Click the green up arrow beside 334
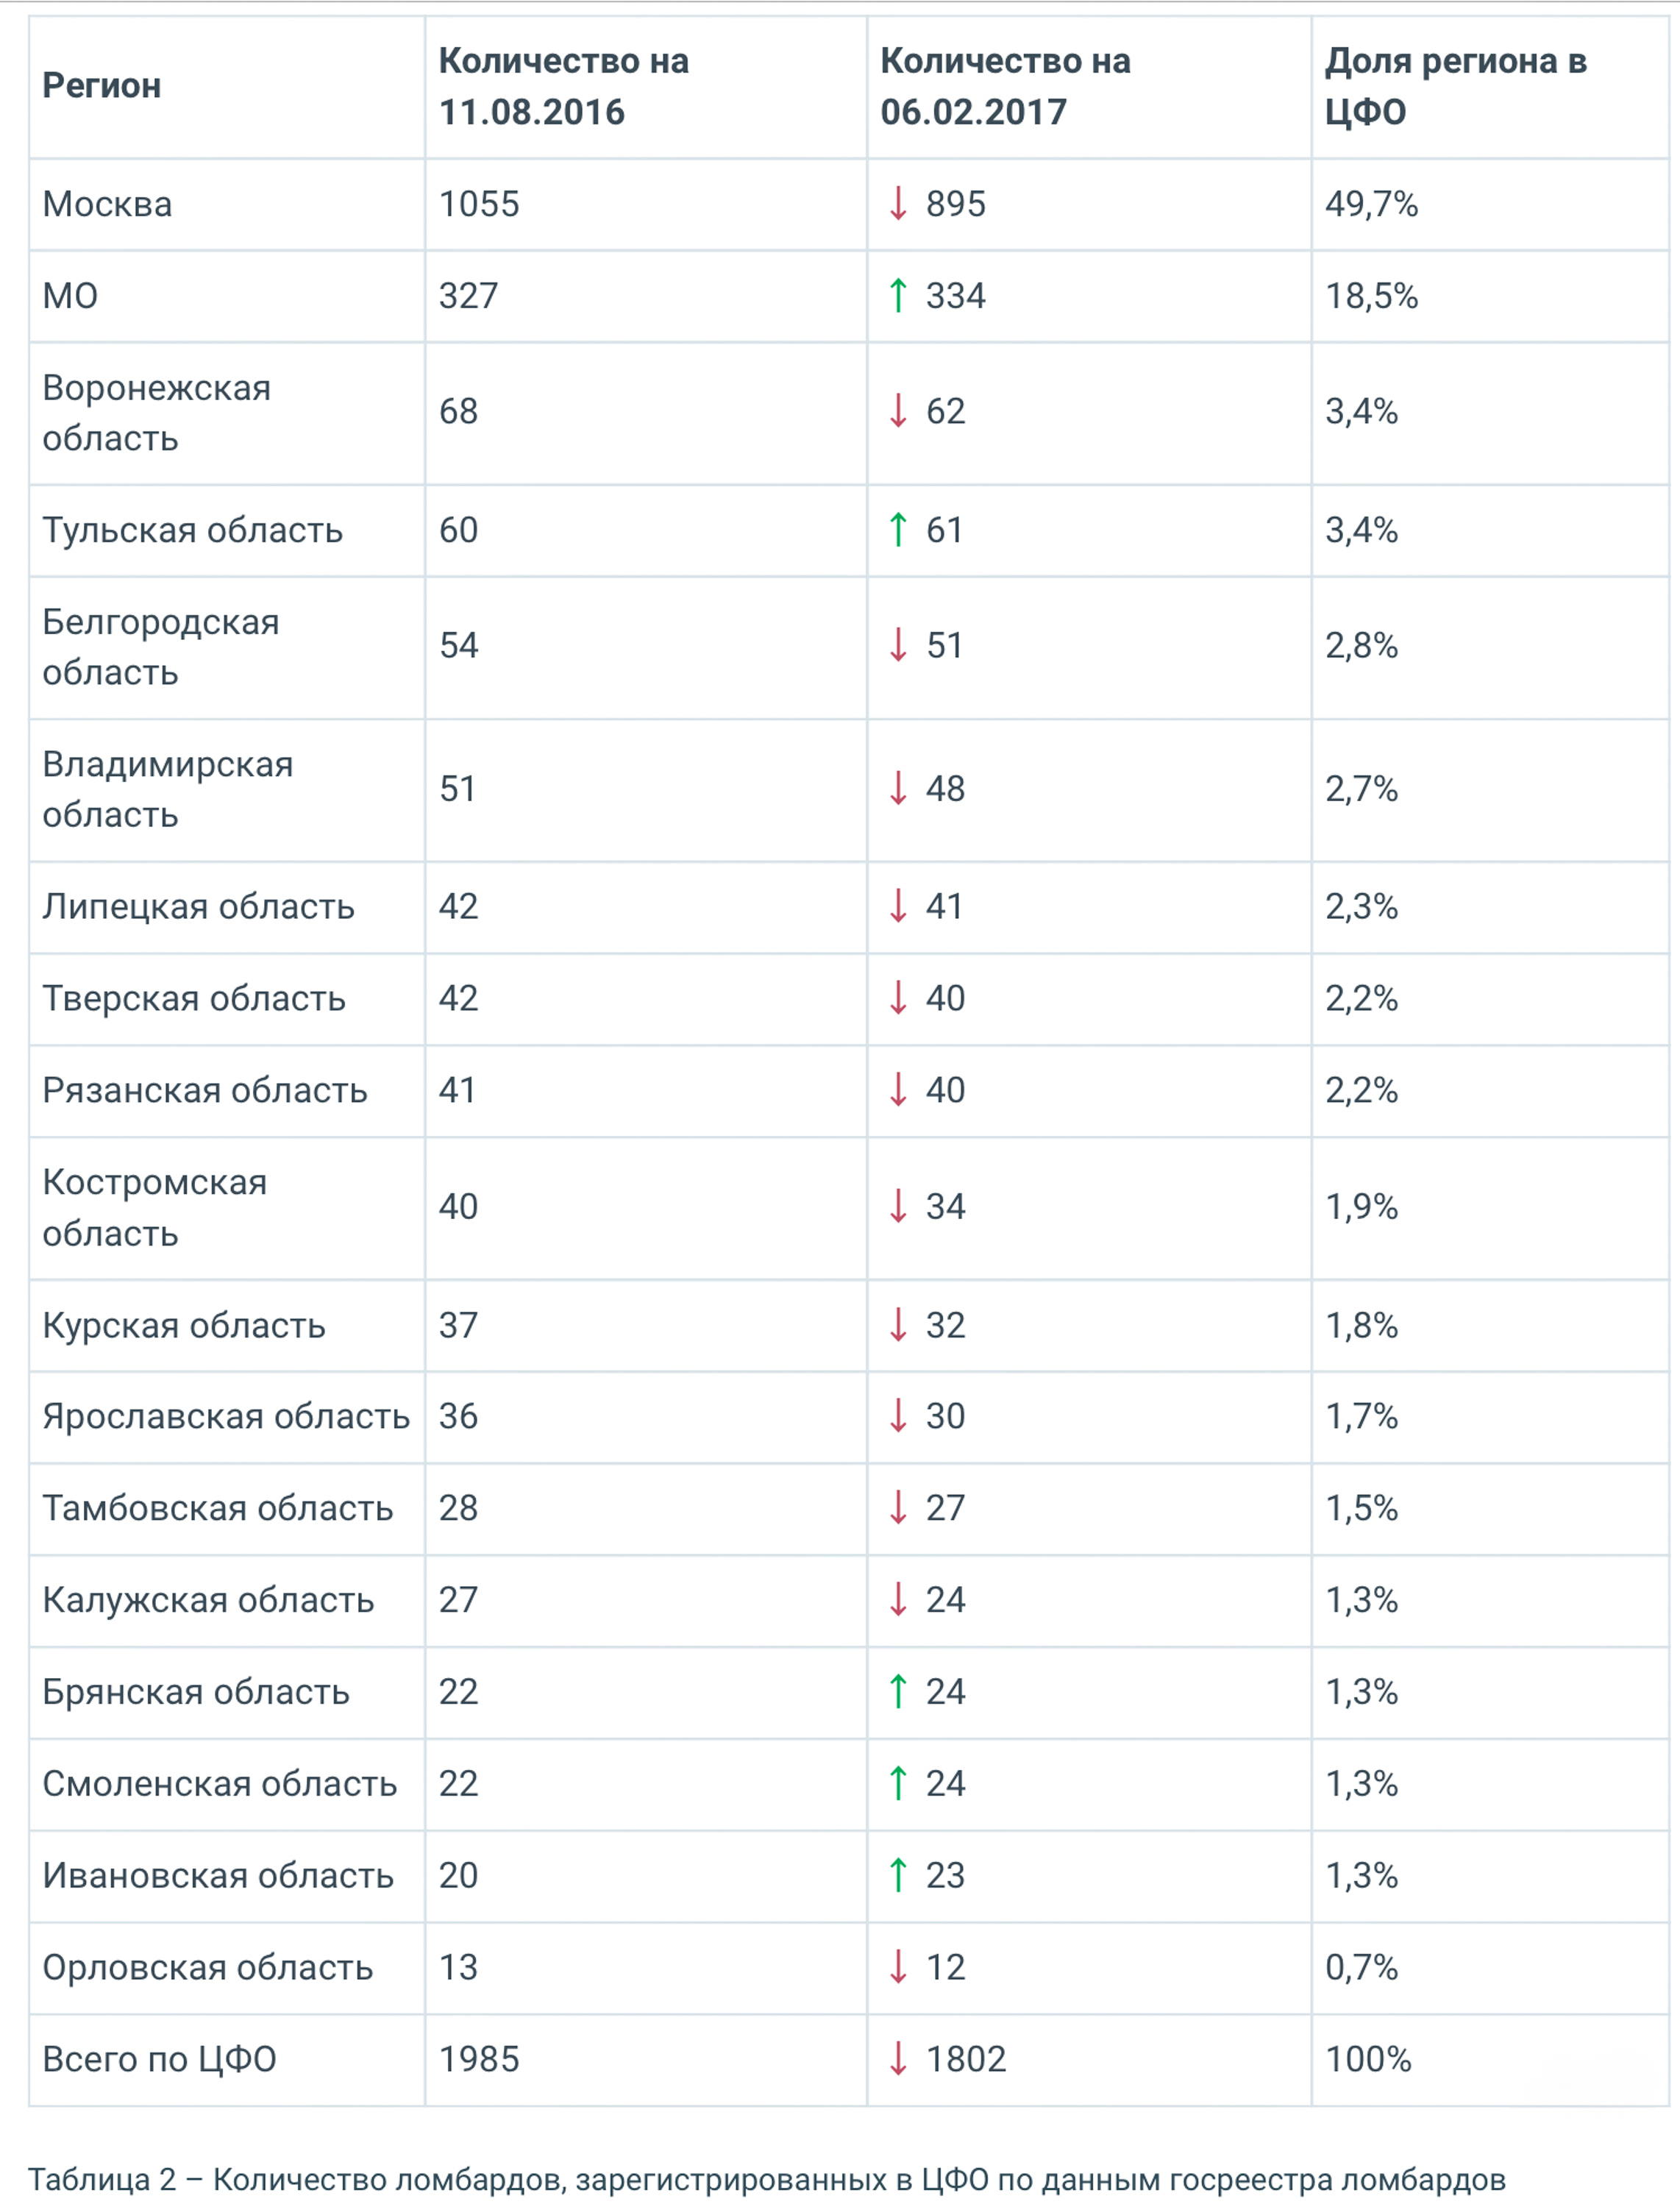Viewport: 1680px width, 2207px height. (x=898, y=296)
